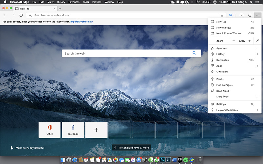The height and width of the screenshot is (164, 263).
Task: Click the plus tile to add a site
Action: [x=96, y=130]
